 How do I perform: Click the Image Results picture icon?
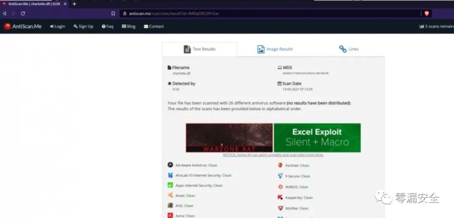[261, 49]
